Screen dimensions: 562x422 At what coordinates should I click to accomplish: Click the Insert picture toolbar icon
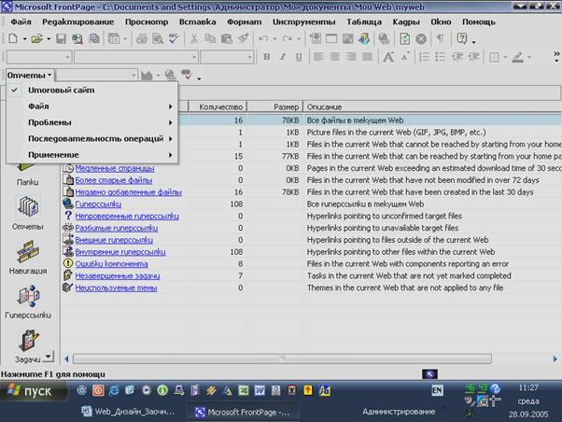(347, 38)
